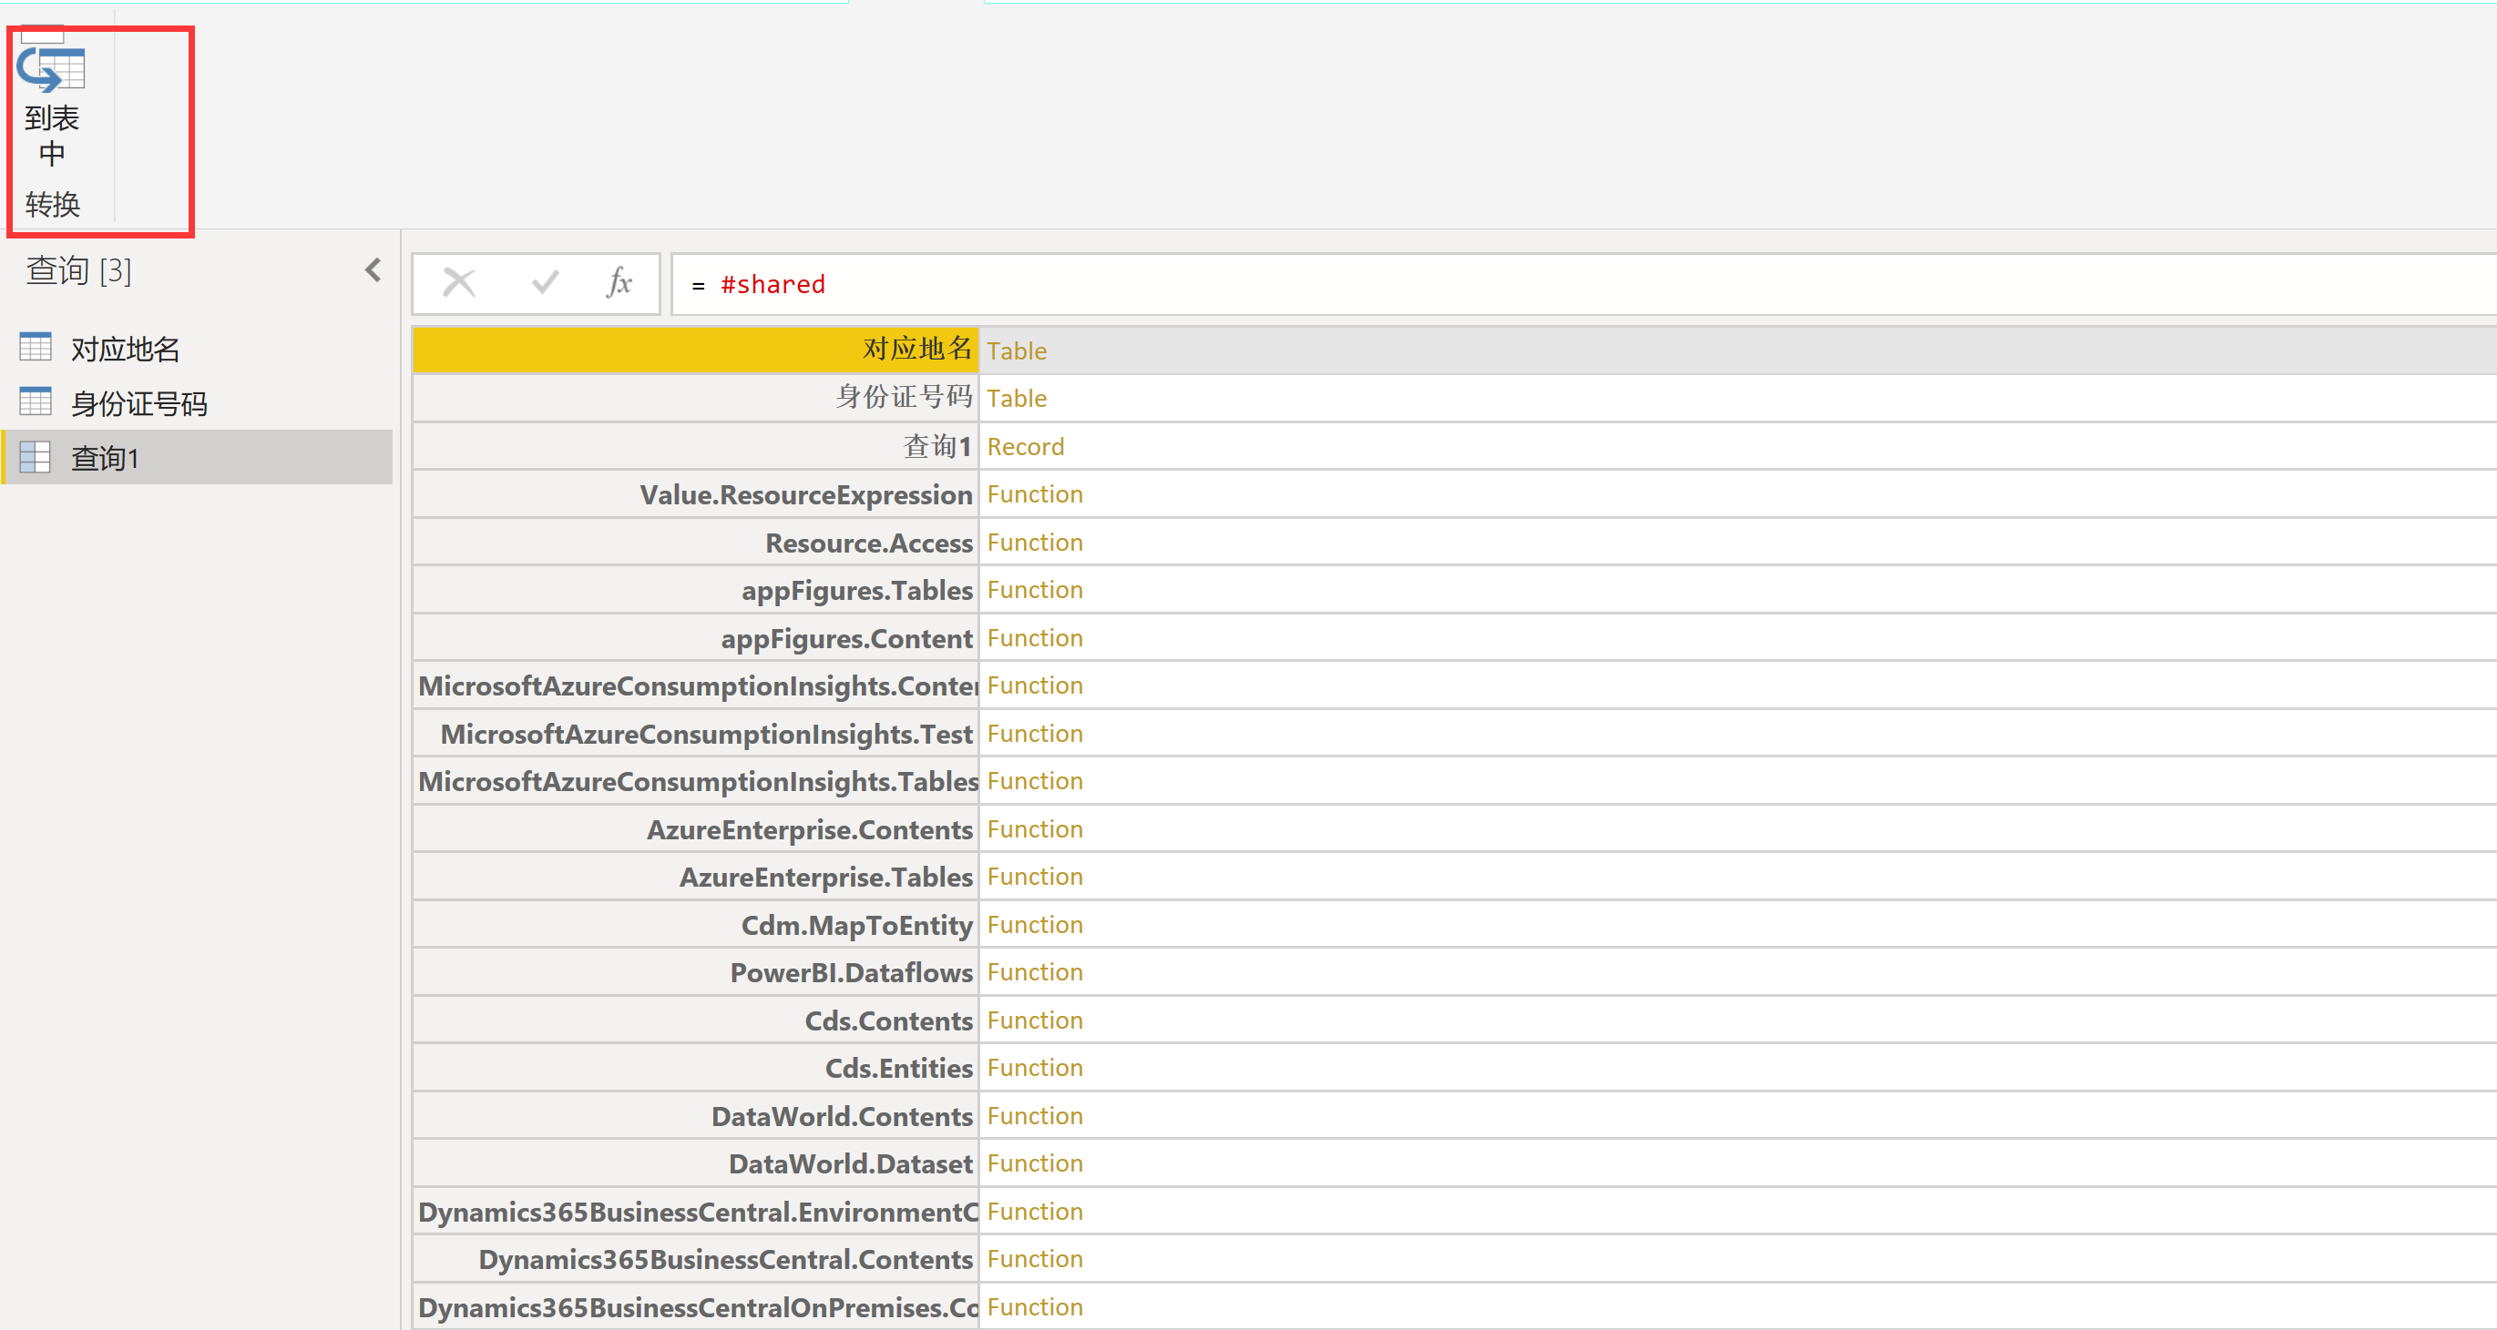Click the table icon next to 对应地名 query

click(36, 347)
